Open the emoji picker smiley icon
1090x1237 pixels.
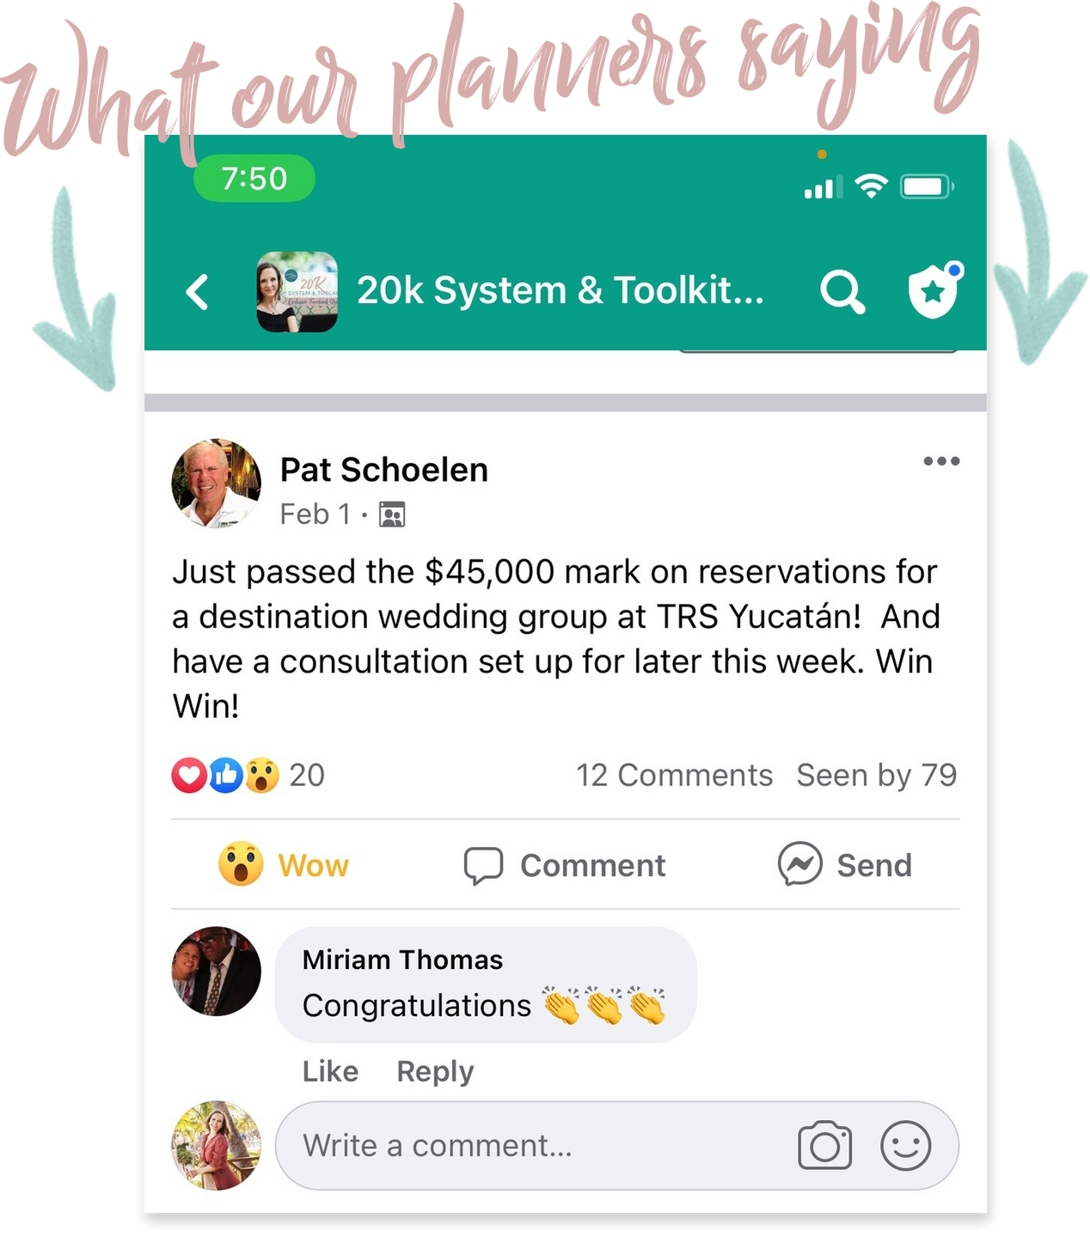pos(906,1146)
